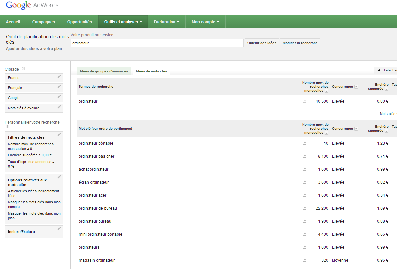Click the Obtenir des idées button
Image resolution: width=397 pixels, height=269 pixels.
(x=262, y=43)
